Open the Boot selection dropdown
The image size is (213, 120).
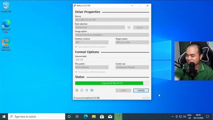100,27
